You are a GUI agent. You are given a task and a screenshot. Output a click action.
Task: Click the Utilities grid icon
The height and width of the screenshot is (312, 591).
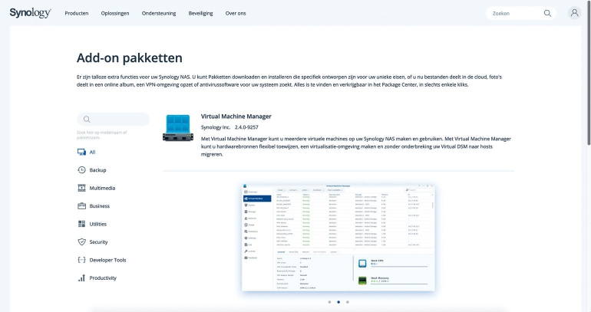pos(81,224)
